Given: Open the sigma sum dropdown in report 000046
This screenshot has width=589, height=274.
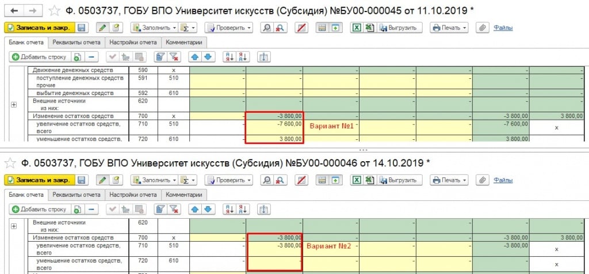Looking at the screenshot, I should click(188, 180).
